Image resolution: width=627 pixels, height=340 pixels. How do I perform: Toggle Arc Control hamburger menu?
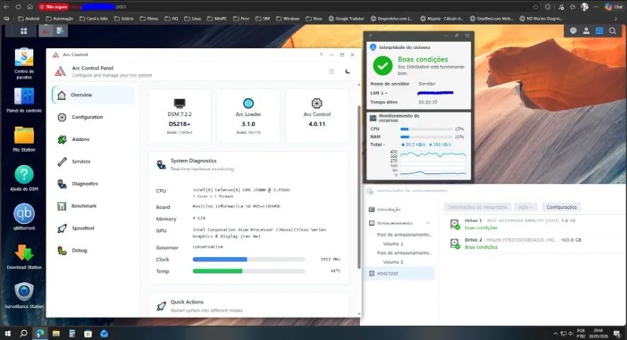[332, 72]
